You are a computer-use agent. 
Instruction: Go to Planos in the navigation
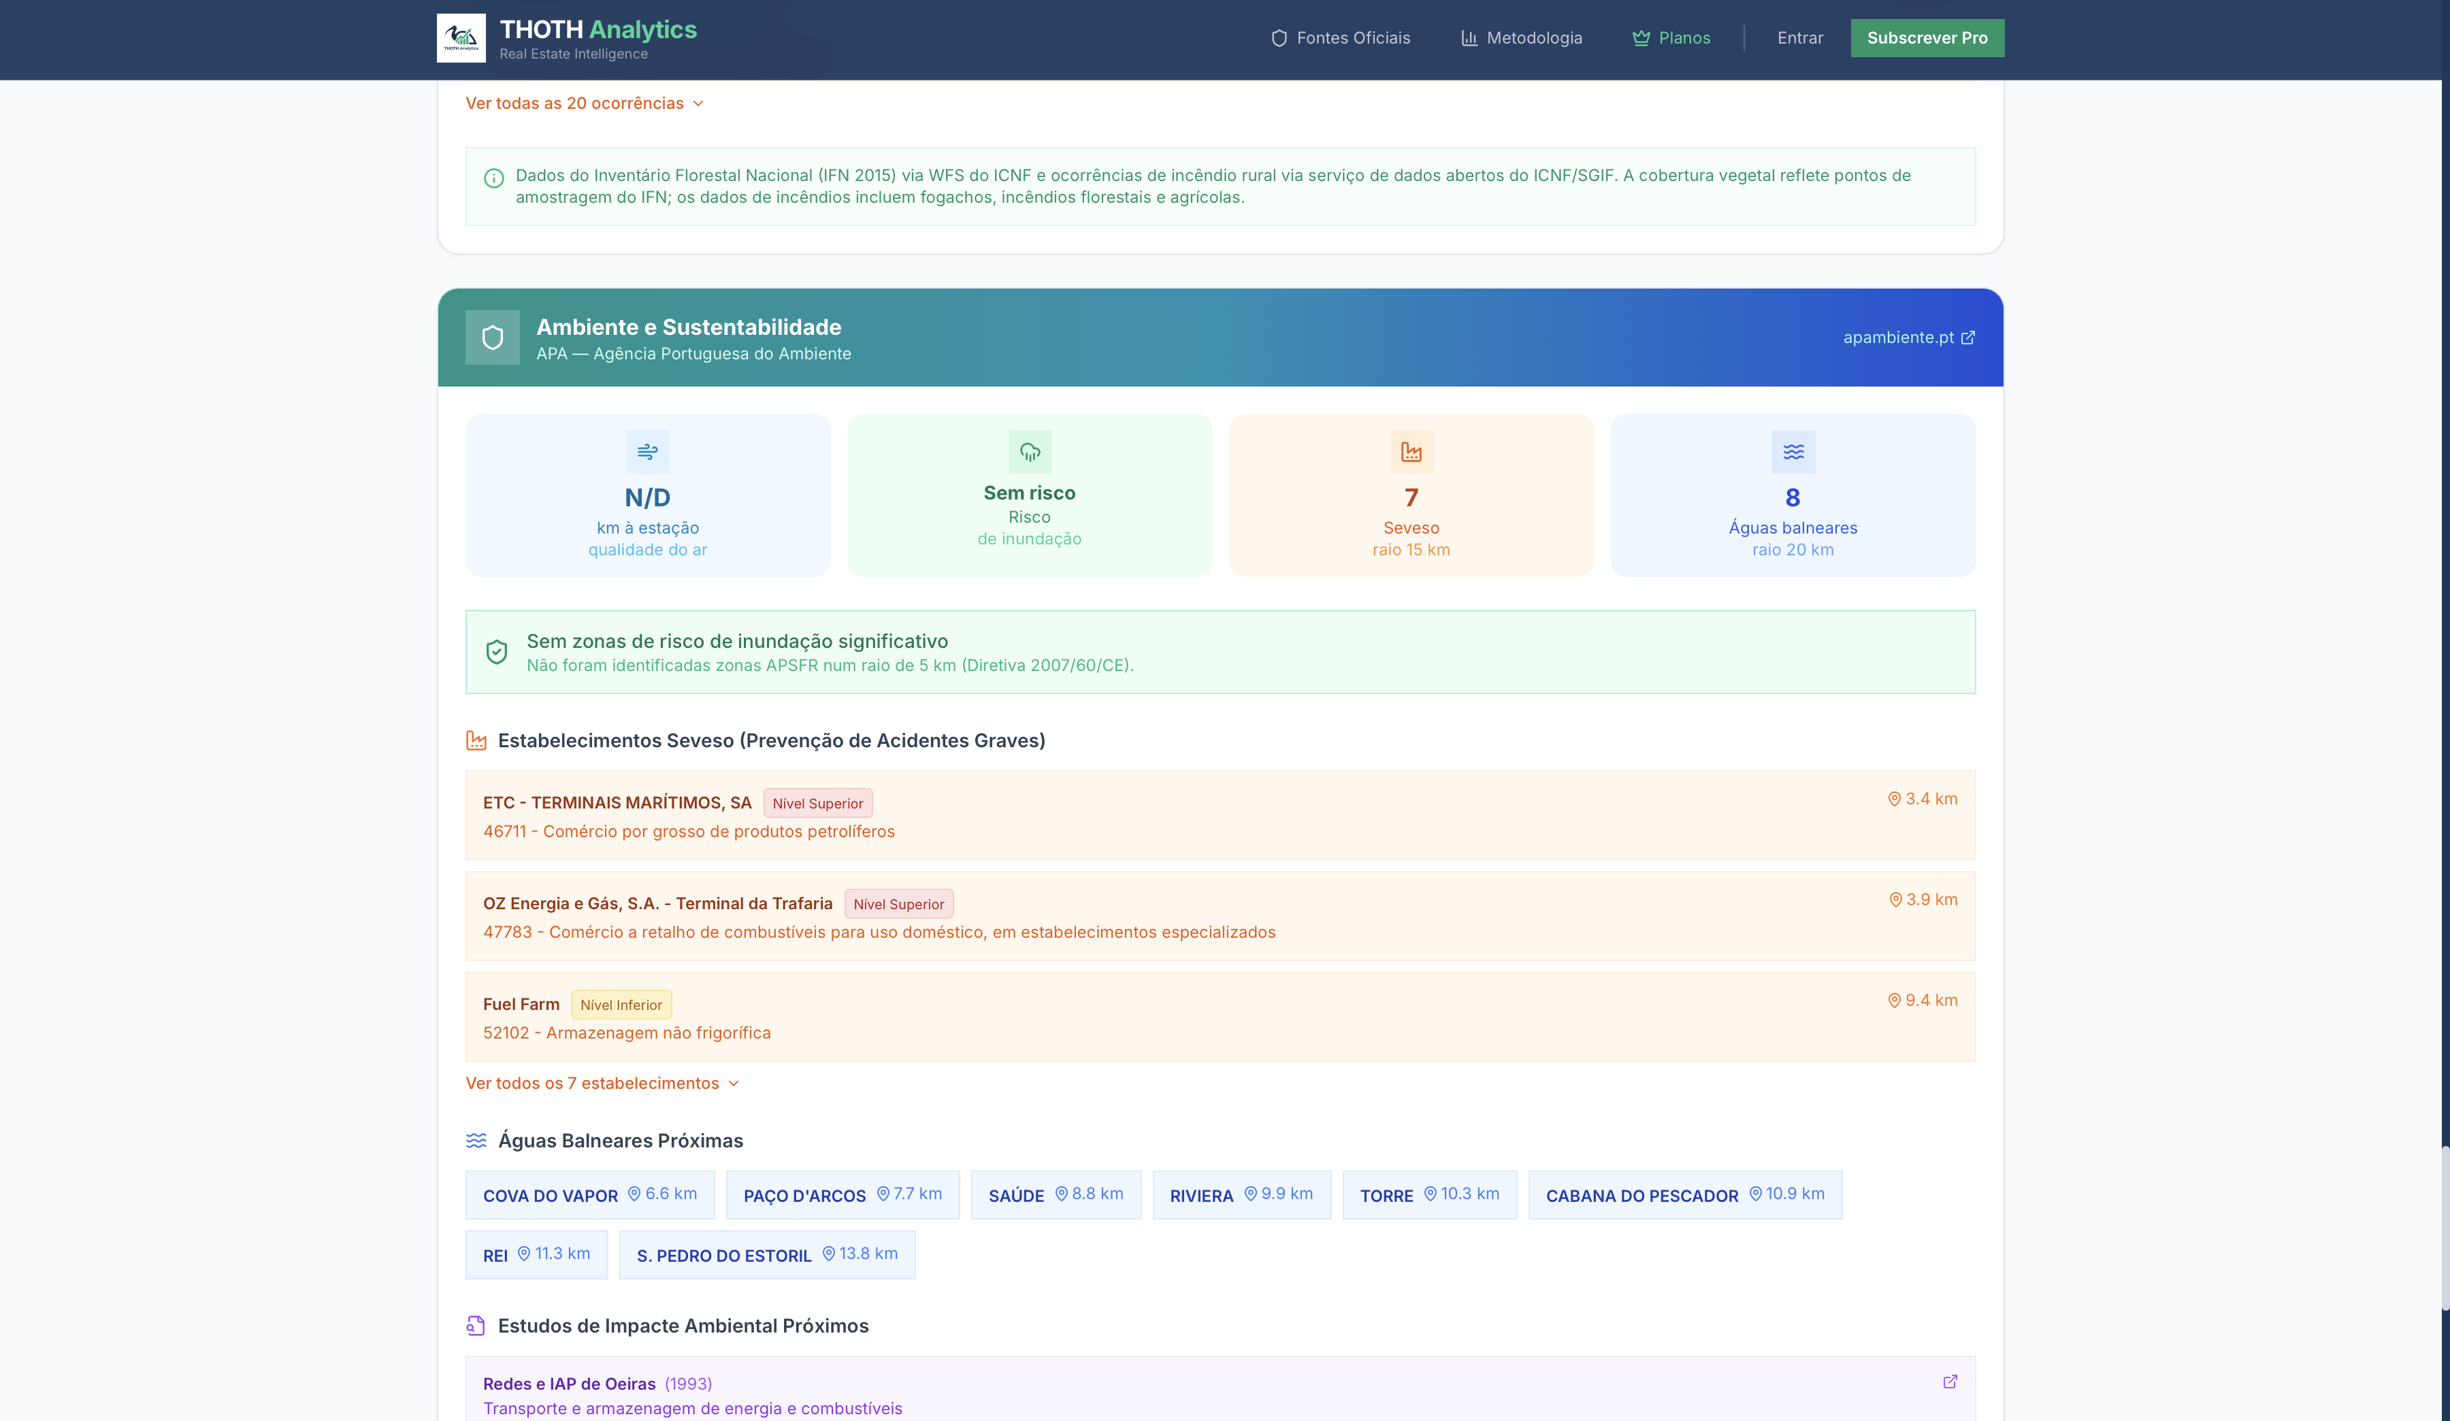(x=1671, y=38)
